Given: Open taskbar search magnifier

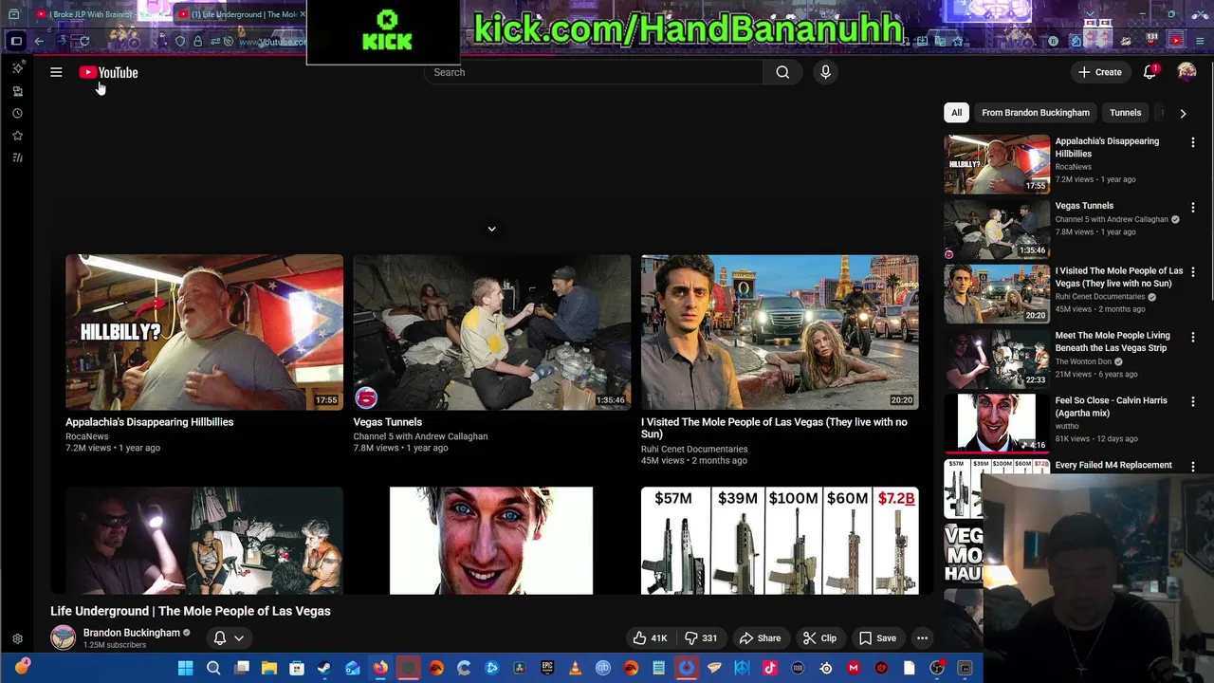Looking at the screenshot, I should (213, 668).
